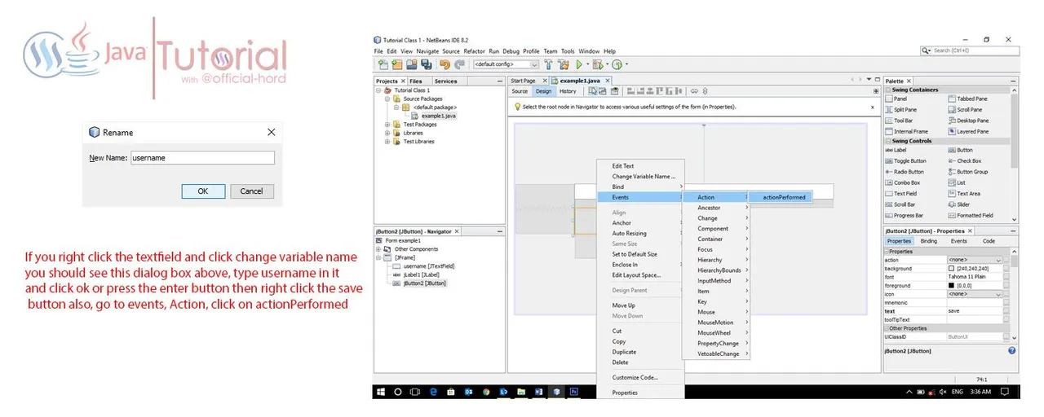This screenshot has height=417, width=1044.
Task: Open Photoshop from the taskbar
Action: click(x=573, y=392)
